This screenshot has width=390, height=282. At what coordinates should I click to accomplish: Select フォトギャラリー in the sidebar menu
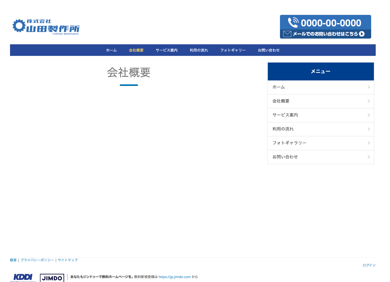point(289,143)
